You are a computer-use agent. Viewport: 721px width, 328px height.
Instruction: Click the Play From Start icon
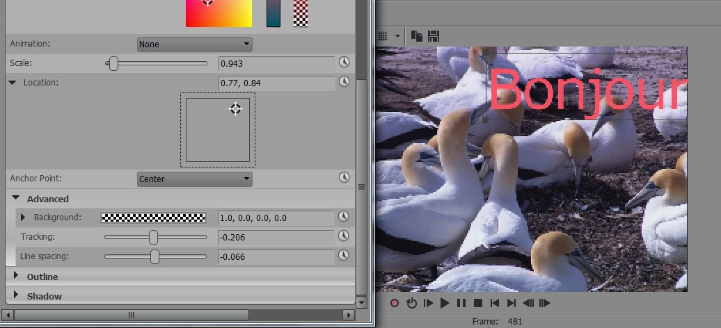tap(428, 304)
